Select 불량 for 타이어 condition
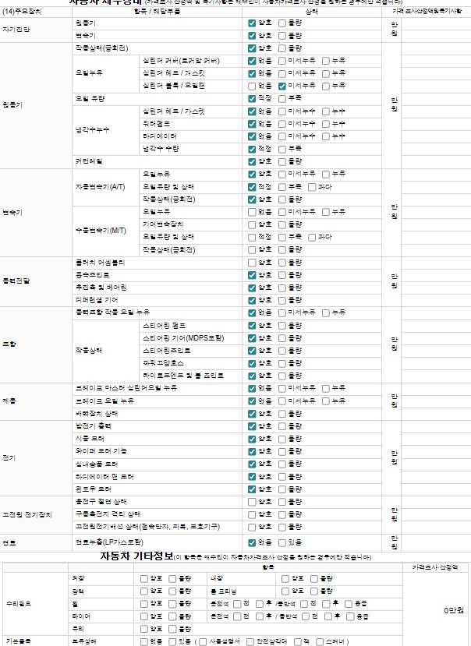 pos(172,616)
